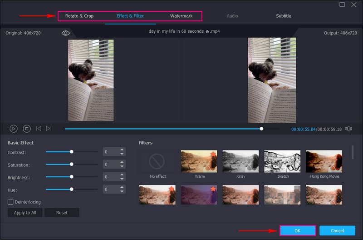Open the Rotate & Crop tab
Image resolution: width=363 pixels, height=240 pixels.
[79, 16]
